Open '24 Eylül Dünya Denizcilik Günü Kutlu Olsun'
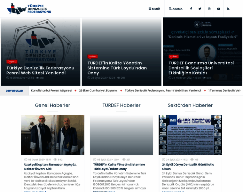Image resolution: width=243 pixels, height=192 pixels. click(188, 167)
